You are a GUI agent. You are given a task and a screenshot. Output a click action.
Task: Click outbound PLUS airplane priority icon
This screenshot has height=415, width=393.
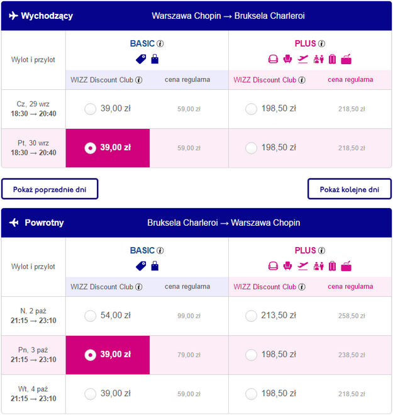click(x=303, y=59)
